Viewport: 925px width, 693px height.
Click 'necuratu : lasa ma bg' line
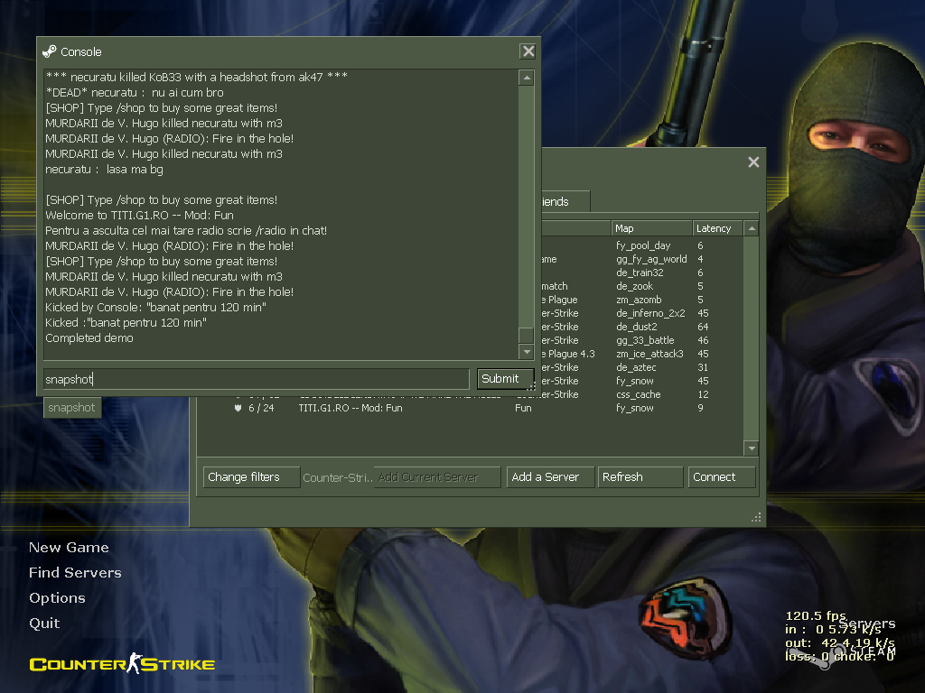(x=105, y=170)
